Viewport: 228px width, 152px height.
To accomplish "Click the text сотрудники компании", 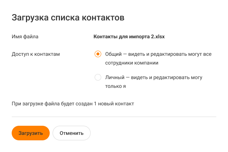I will (x=132, y=63).
